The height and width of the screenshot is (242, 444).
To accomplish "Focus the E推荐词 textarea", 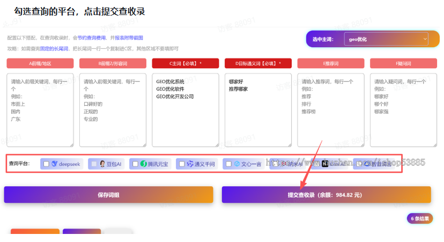I will pos(331,110).
